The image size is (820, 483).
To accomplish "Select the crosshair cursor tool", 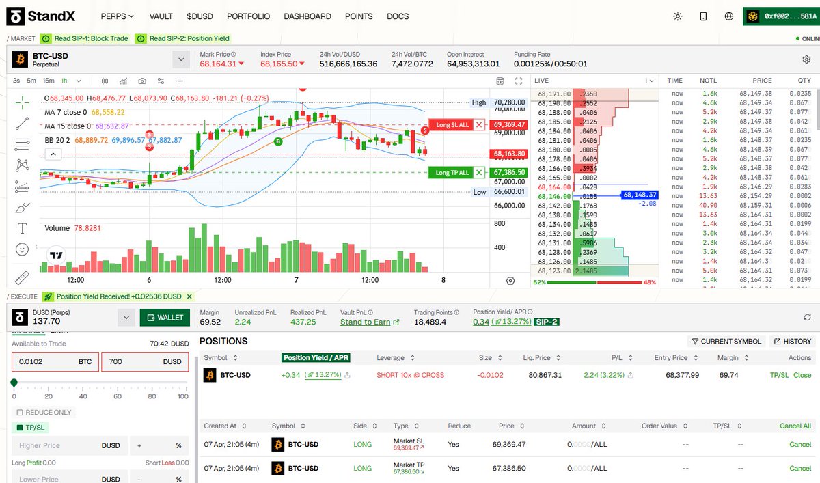I will [x=22, y=102].
